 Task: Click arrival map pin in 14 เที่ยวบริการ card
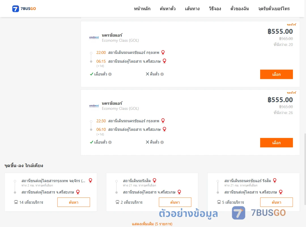pyautogui.click(x=78, y=192)
